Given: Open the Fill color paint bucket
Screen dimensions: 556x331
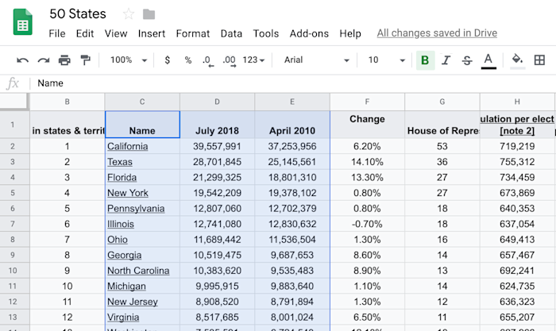Looking at the screenshot, I should pos(517,60).
